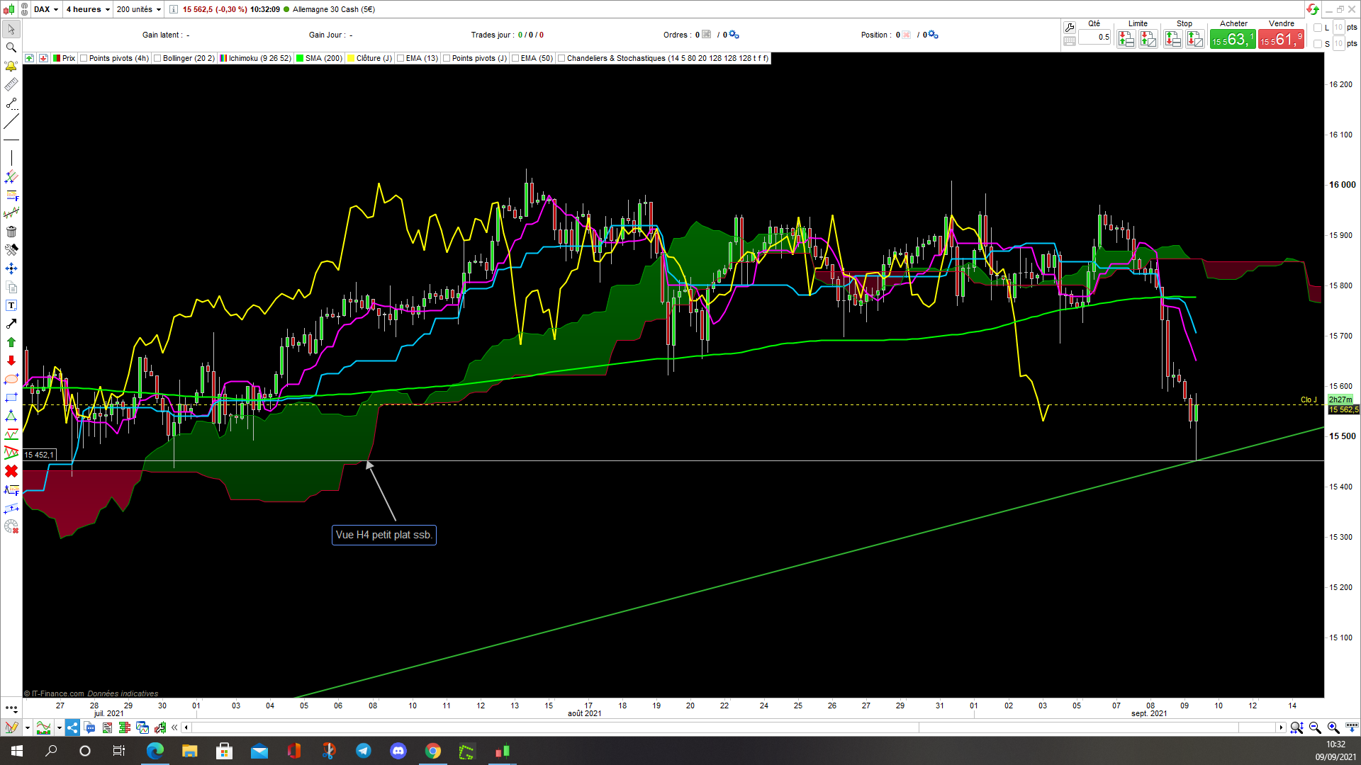
Task: Collapse toolbar with double chevron
Action: pyautogui.click(x=174, y=727)
